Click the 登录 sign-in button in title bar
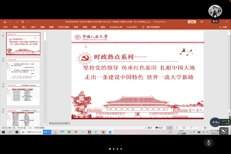This screenshot has width=231, height=154. (192, 22)
